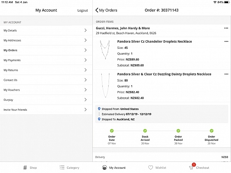Open the Checkout cart icon
The image size is (231, 173).
[x=191, y=168]
